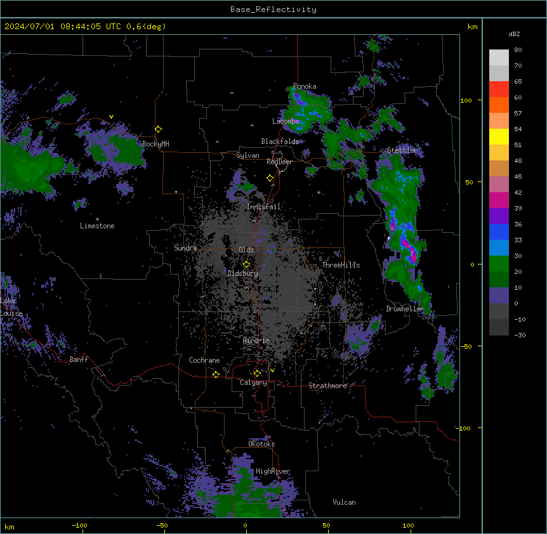Click the asterisk marker above Limestone
The width and height of the screenshot is (547, 534).
coord(97,219)
